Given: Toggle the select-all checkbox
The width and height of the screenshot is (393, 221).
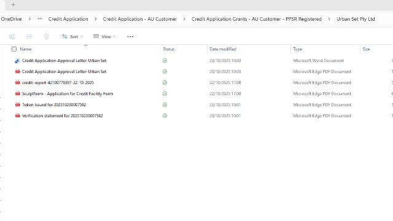Looking at the screenshot, I should click(14, 49).
